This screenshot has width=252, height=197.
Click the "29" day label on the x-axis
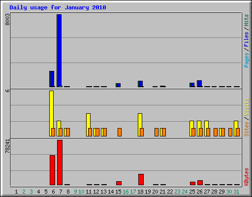click(221, 192)
